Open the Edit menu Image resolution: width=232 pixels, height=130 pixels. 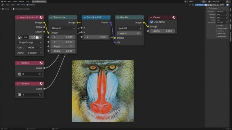pos(9,2)
